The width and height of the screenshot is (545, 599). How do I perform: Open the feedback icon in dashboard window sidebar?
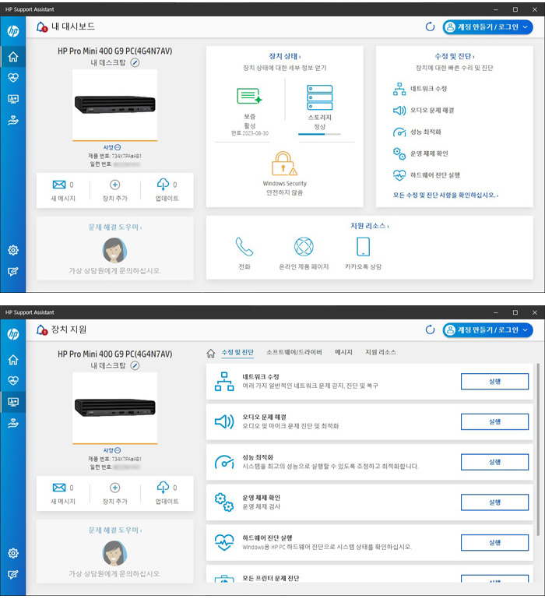pos(13,272)
